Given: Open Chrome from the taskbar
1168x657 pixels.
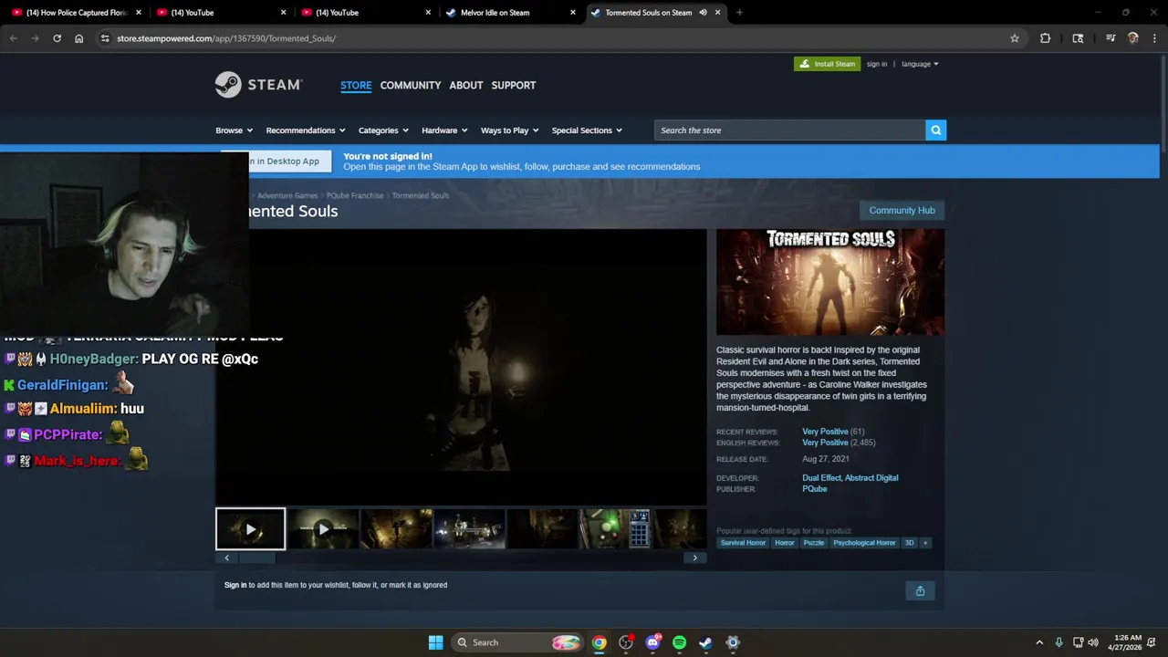Looking at the screenshot, I should click(x=599, y=642).
